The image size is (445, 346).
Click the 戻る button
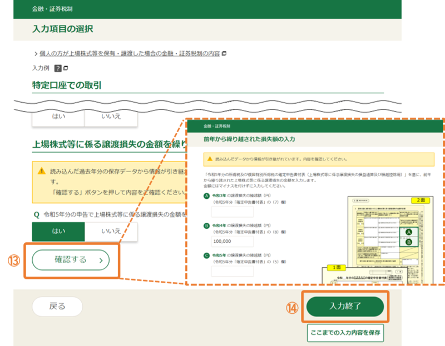tap(57, 306)
